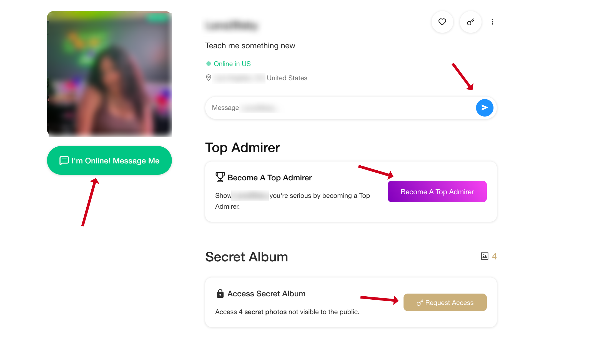Select the Top Admirer section heading
This screenshot has height=346, width=589.
pyautogui.click(x=242, y=147)
